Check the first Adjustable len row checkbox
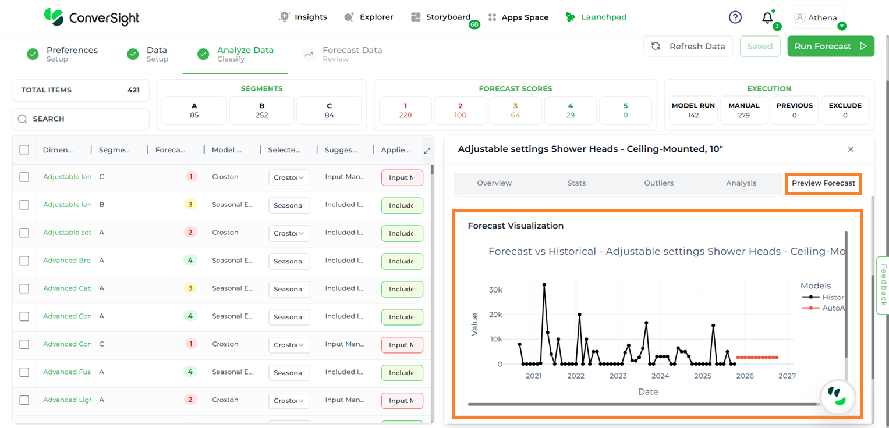 pos(24,177)
